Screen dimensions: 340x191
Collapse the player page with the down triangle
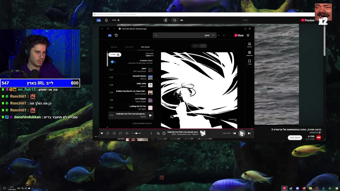[102, 133]
